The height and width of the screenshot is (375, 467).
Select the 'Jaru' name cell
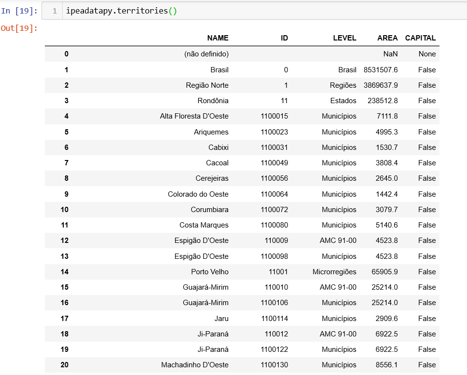pyautogui.click(x=221, y=319)
